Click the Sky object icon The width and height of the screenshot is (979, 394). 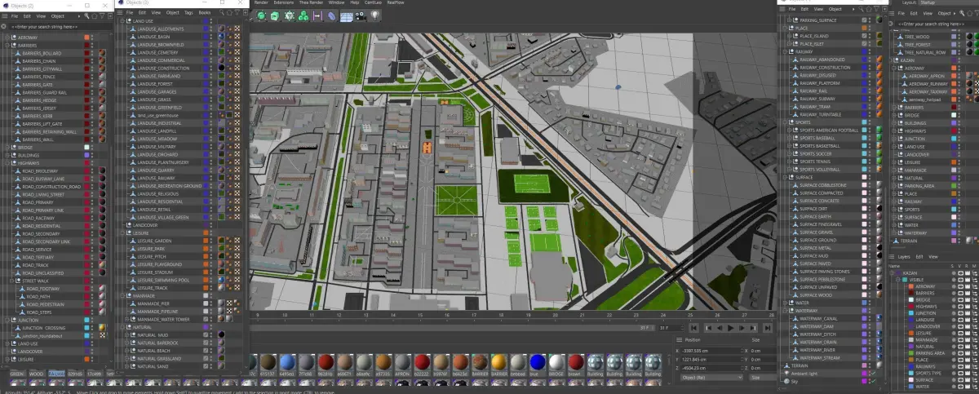point(787,381)
